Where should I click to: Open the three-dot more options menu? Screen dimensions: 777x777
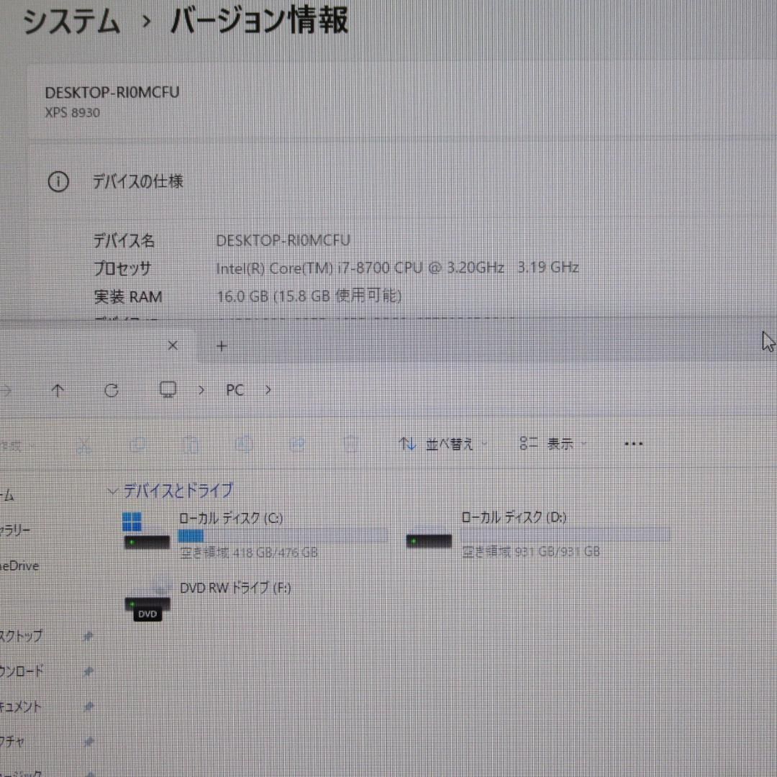tap(633, 444)
